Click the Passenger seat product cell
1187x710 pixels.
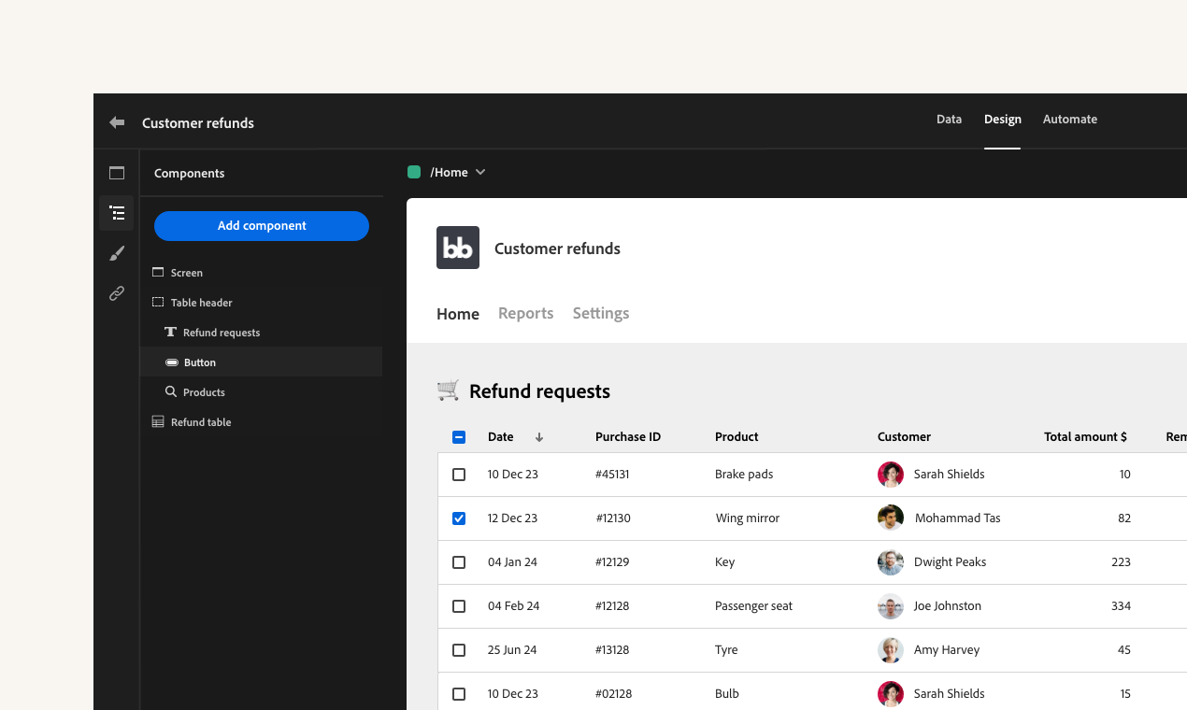point(753,606)
